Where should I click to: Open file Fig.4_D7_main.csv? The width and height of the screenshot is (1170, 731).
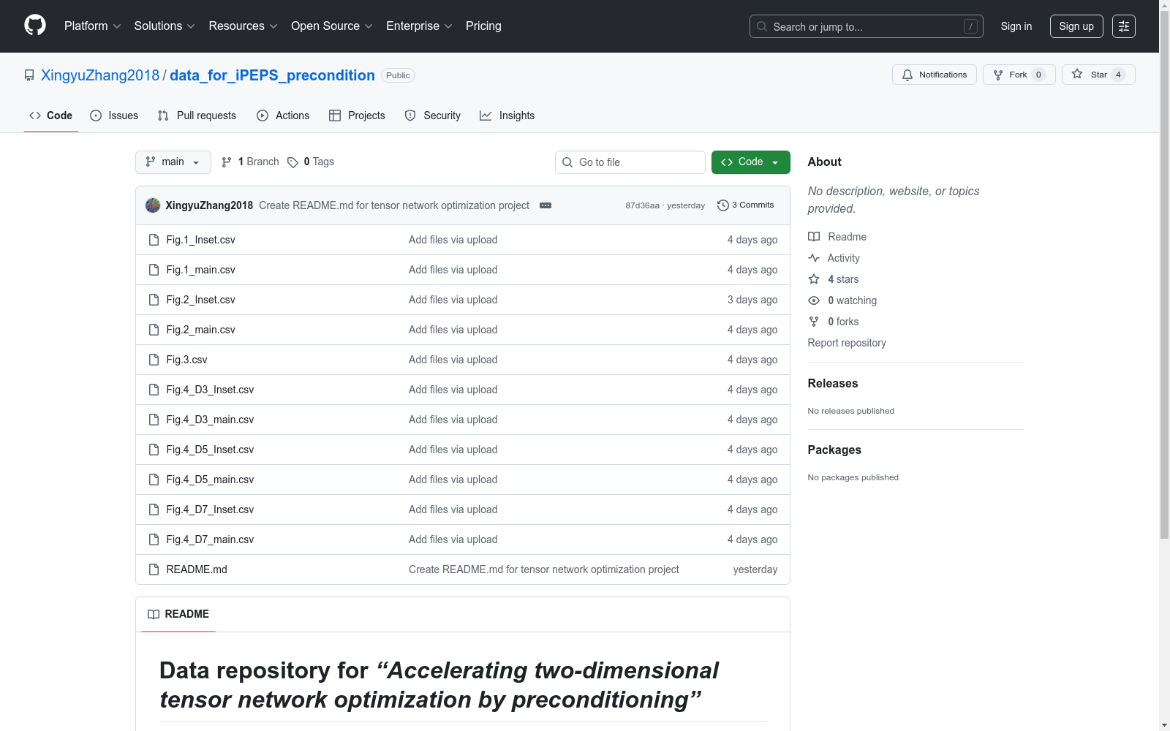(210, 539)
